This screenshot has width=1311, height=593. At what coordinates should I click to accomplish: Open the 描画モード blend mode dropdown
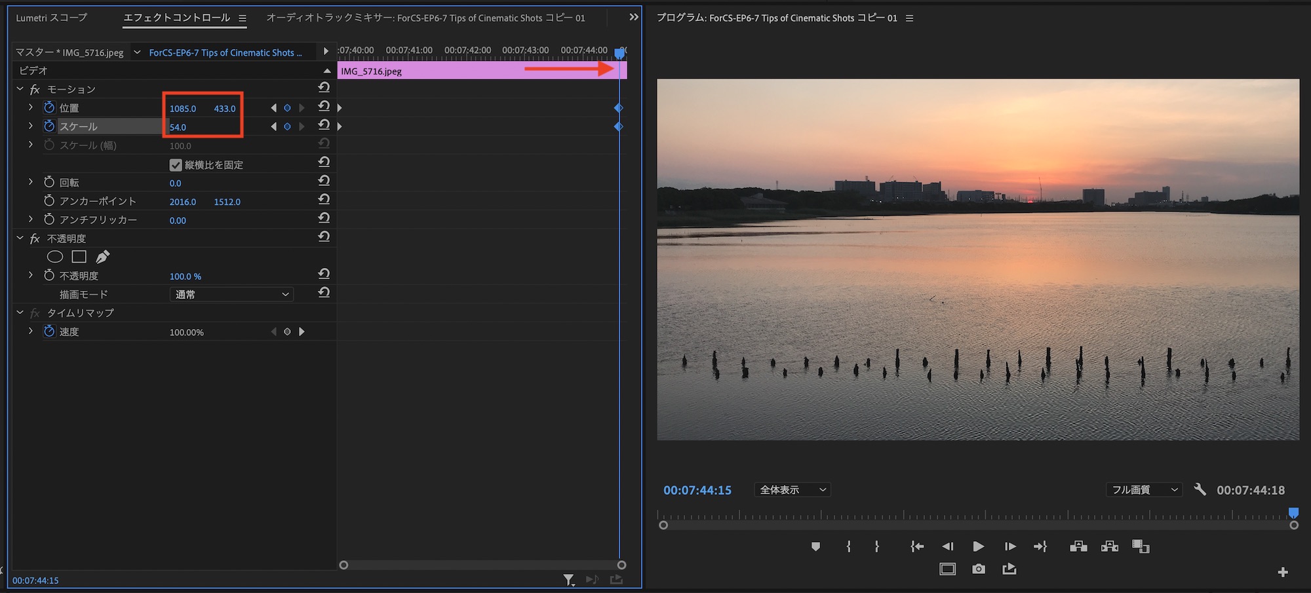coord(231,294)
